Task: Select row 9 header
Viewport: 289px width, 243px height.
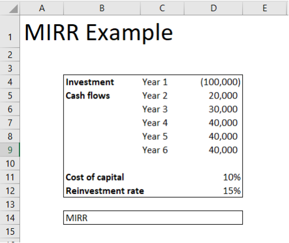Action: pyautogui.click(x=10, y=150)
